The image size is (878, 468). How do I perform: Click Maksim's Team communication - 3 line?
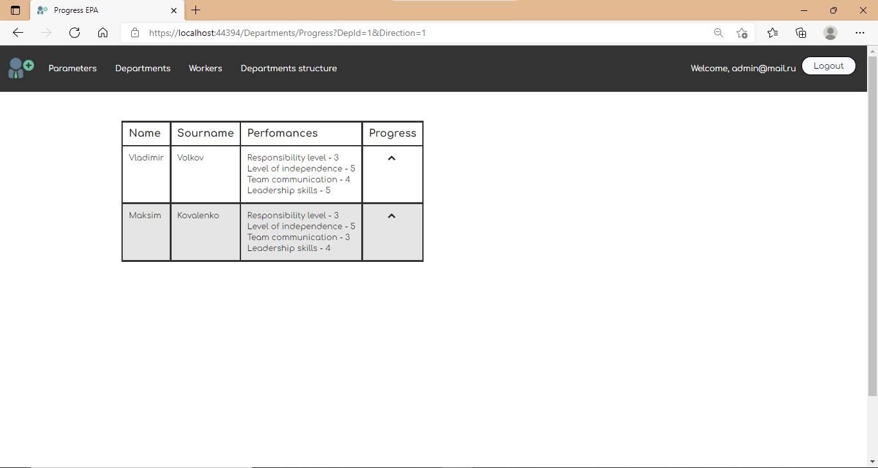point(299,238)
